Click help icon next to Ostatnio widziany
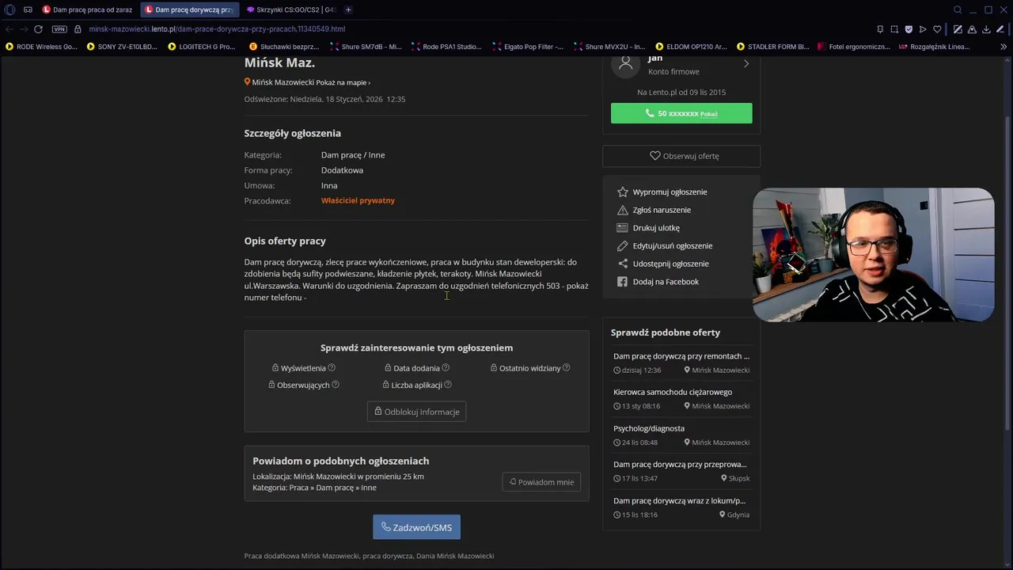The width and height of the screenshot is (1013, 570). click(x=566, y=367)
